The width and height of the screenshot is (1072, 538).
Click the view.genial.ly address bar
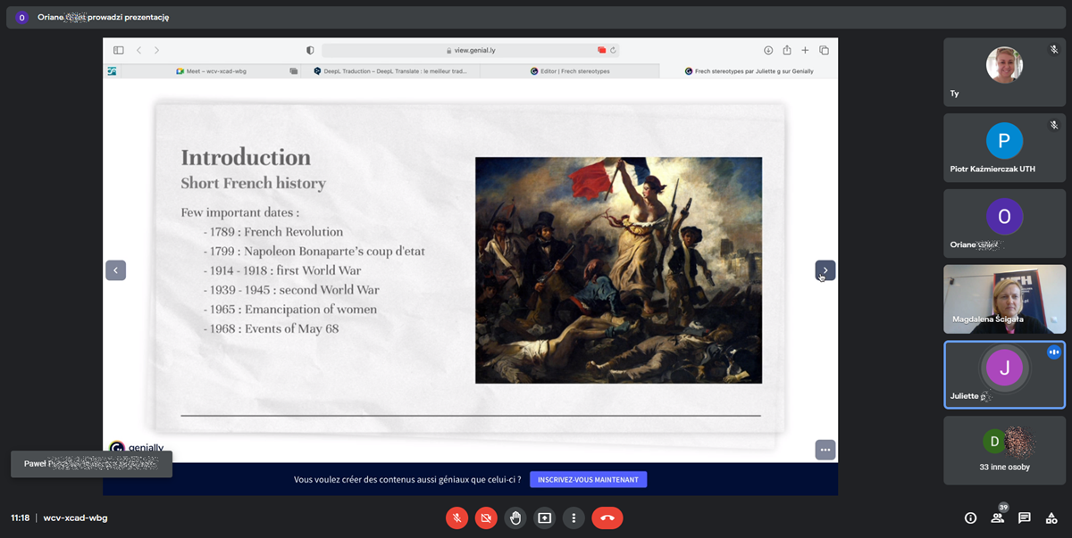click(x=471, y=51)
